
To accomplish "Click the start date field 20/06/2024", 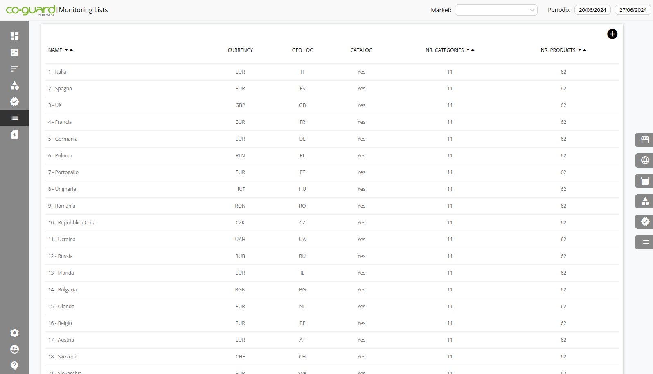I will (592, 10).
